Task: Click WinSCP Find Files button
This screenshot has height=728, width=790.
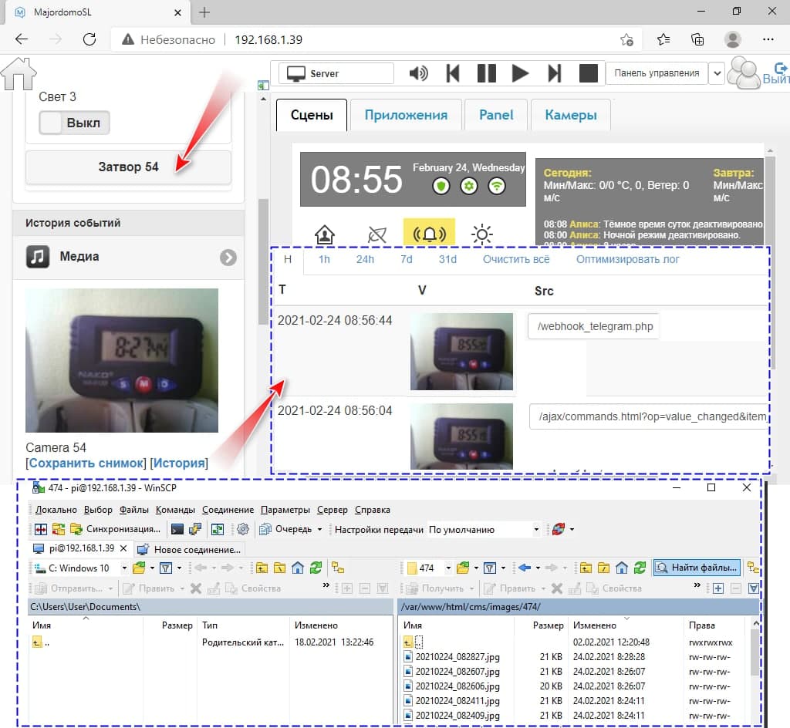Action: tap(697, 568)
